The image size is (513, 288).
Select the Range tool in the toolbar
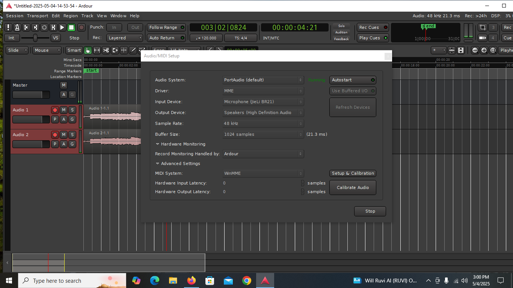(x=97, y=50)
